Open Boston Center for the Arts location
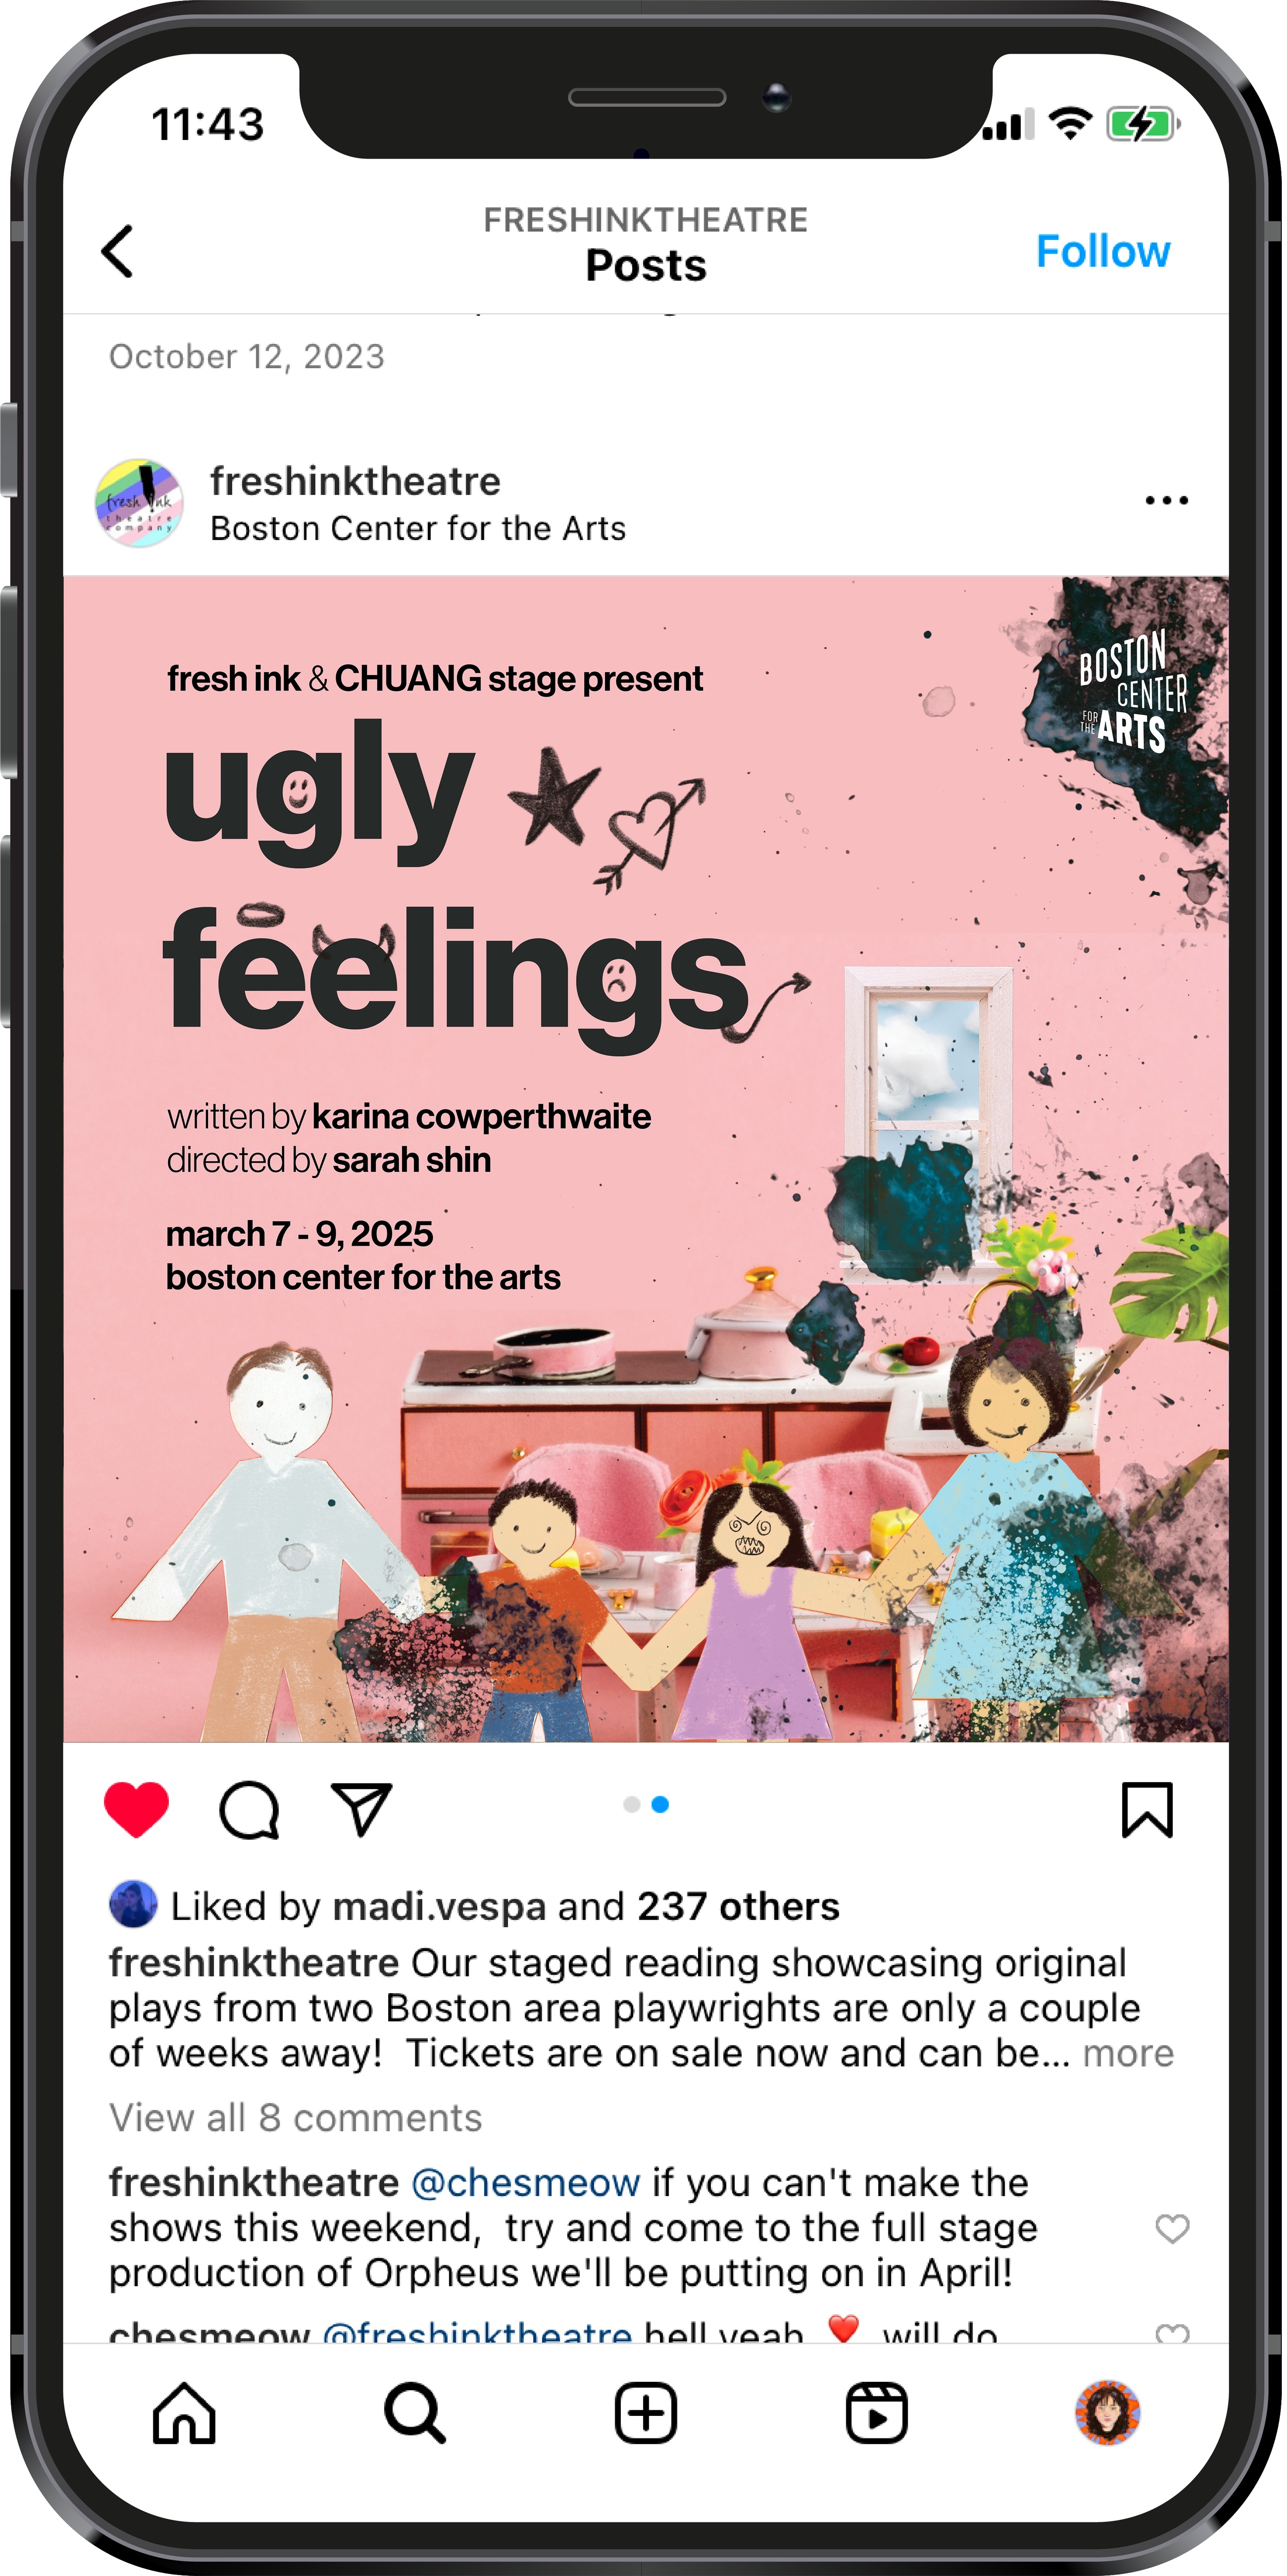The height and width of the screenshot is (2576, 1287). point(419,530)
